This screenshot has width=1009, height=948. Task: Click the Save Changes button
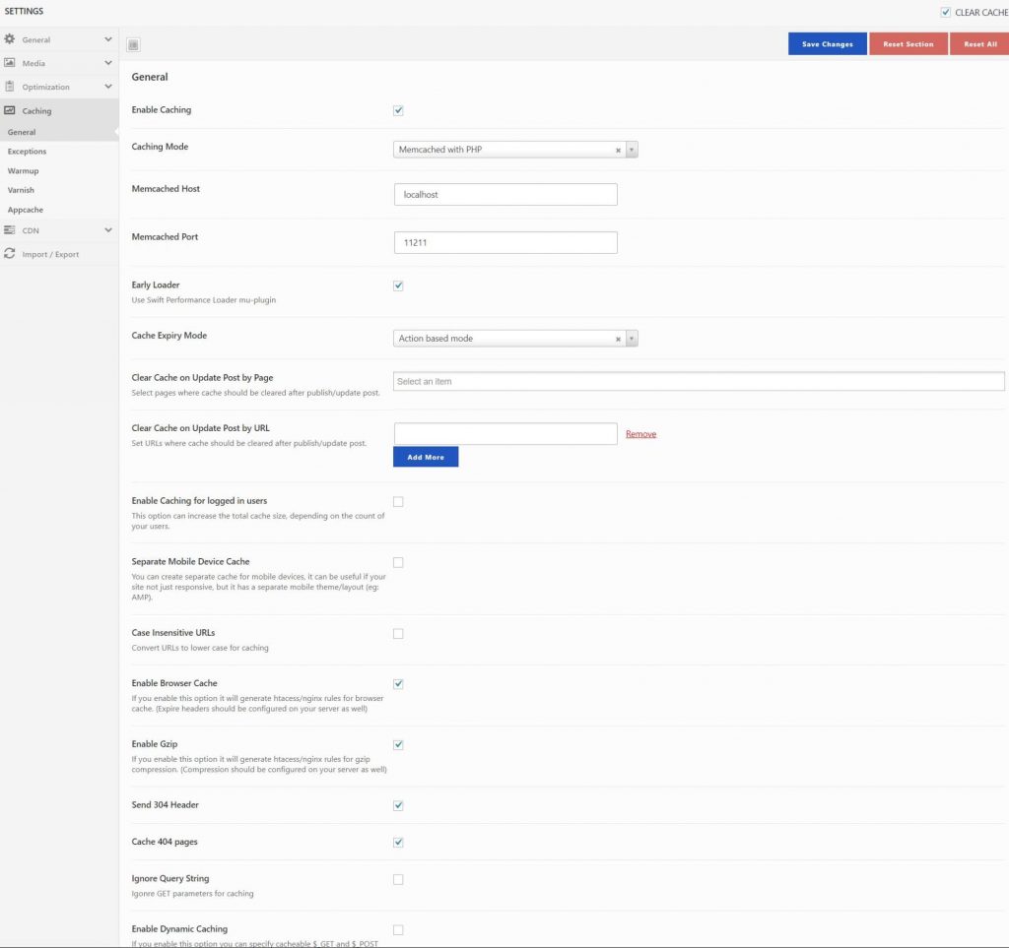(826, 43)
